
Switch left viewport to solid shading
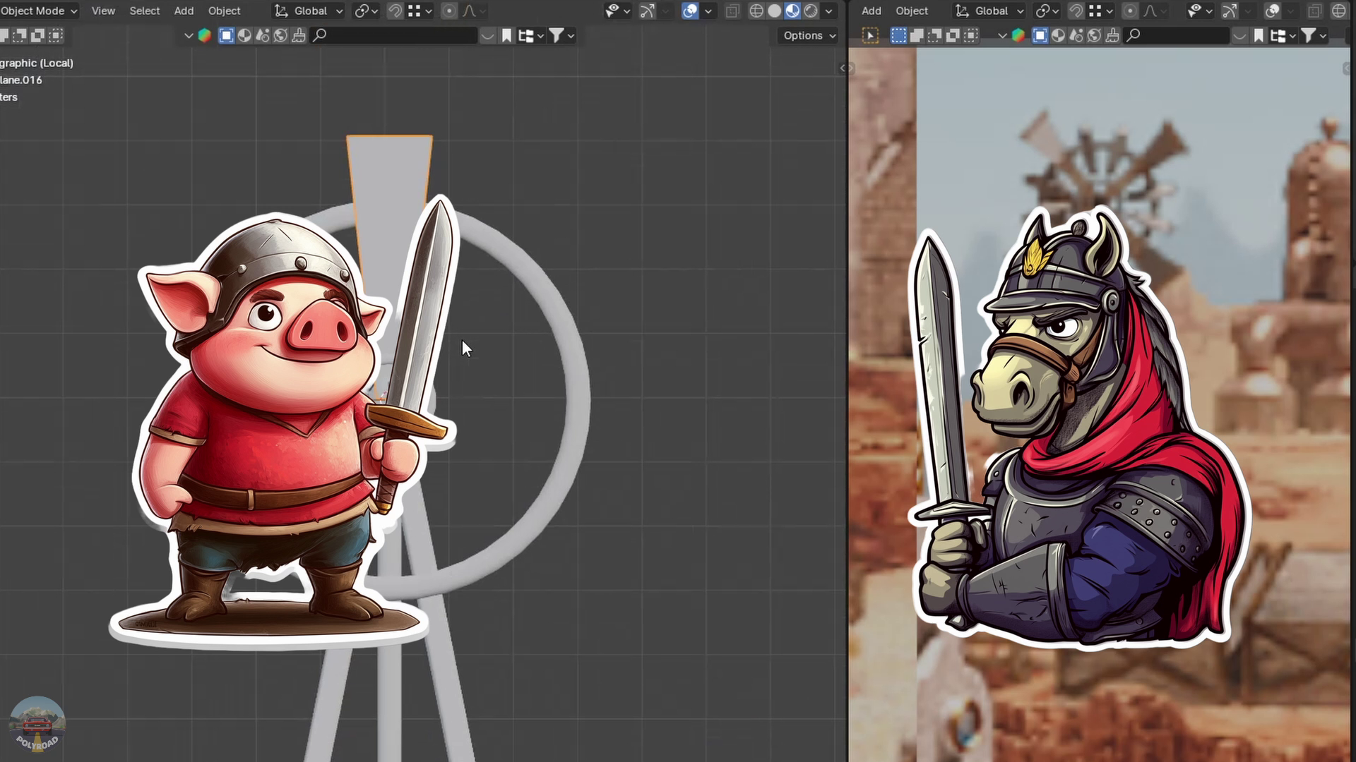pos(775,11)
